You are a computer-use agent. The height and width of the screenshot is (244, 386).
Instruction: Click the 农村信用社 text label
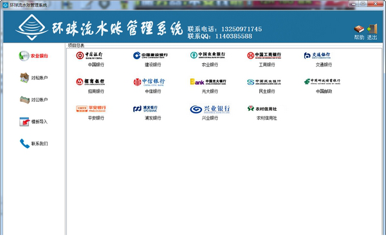(267, 118)
